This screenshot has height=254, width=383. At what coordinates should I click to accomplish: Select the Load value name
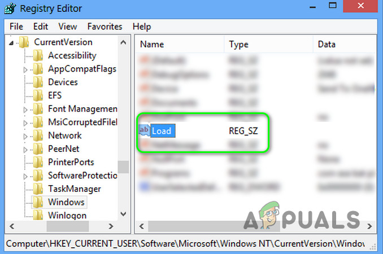click(163, 131)
